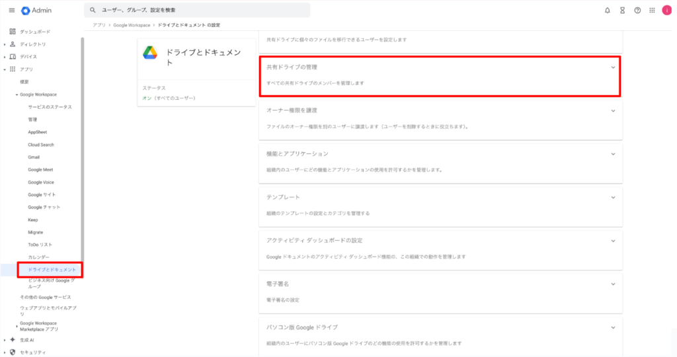
Task: Open the help question mark icon
Action: [x=637, y=11]
